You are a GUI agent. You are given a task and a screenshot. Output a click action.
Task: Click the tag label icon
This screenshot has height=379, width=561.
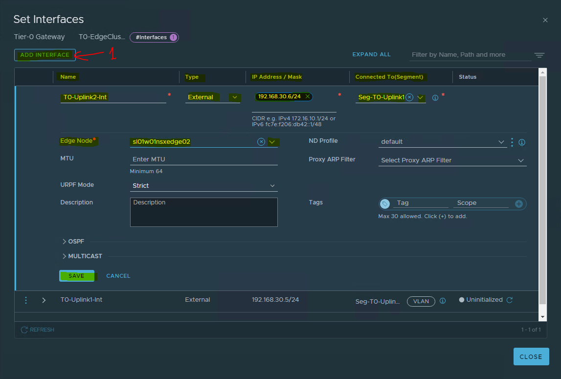point(385,203)
